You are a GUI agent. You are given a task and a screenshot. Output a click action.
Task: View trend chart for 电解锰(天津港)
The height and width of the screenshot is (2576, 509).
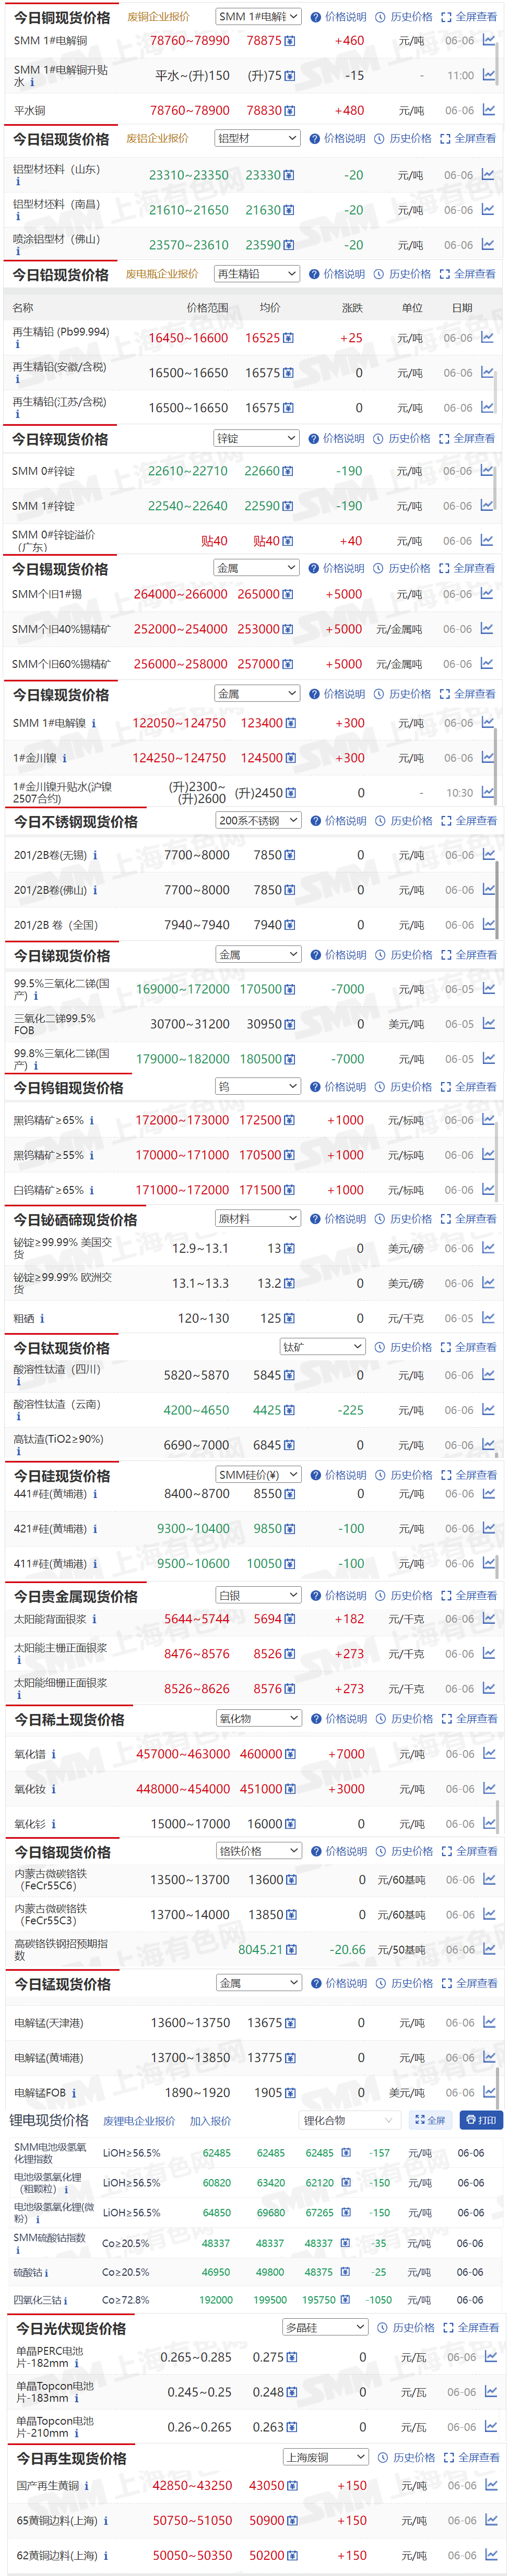[x=488, y=2022]
